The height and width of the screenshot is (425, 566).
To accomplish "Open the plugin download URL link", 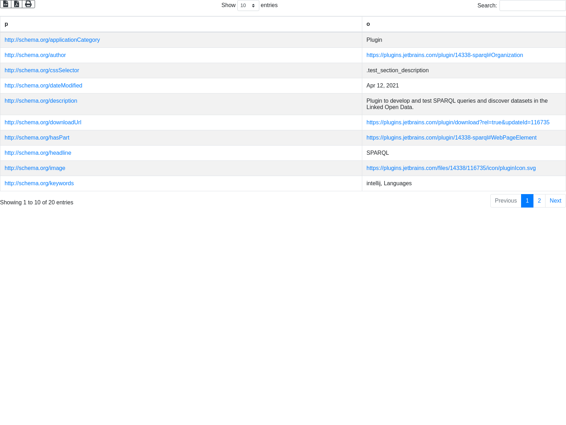I will (458, 123).
